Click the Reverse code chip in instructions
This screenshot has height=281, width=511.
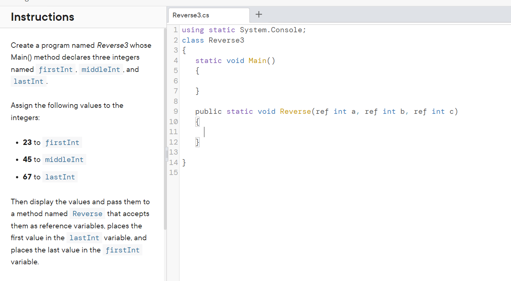(x=87, y=214)
